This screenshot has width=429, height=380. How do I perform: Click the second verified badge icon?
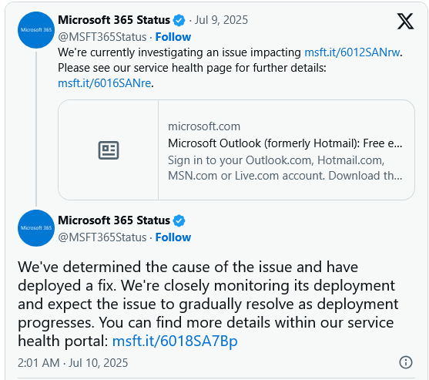point(179,220)
